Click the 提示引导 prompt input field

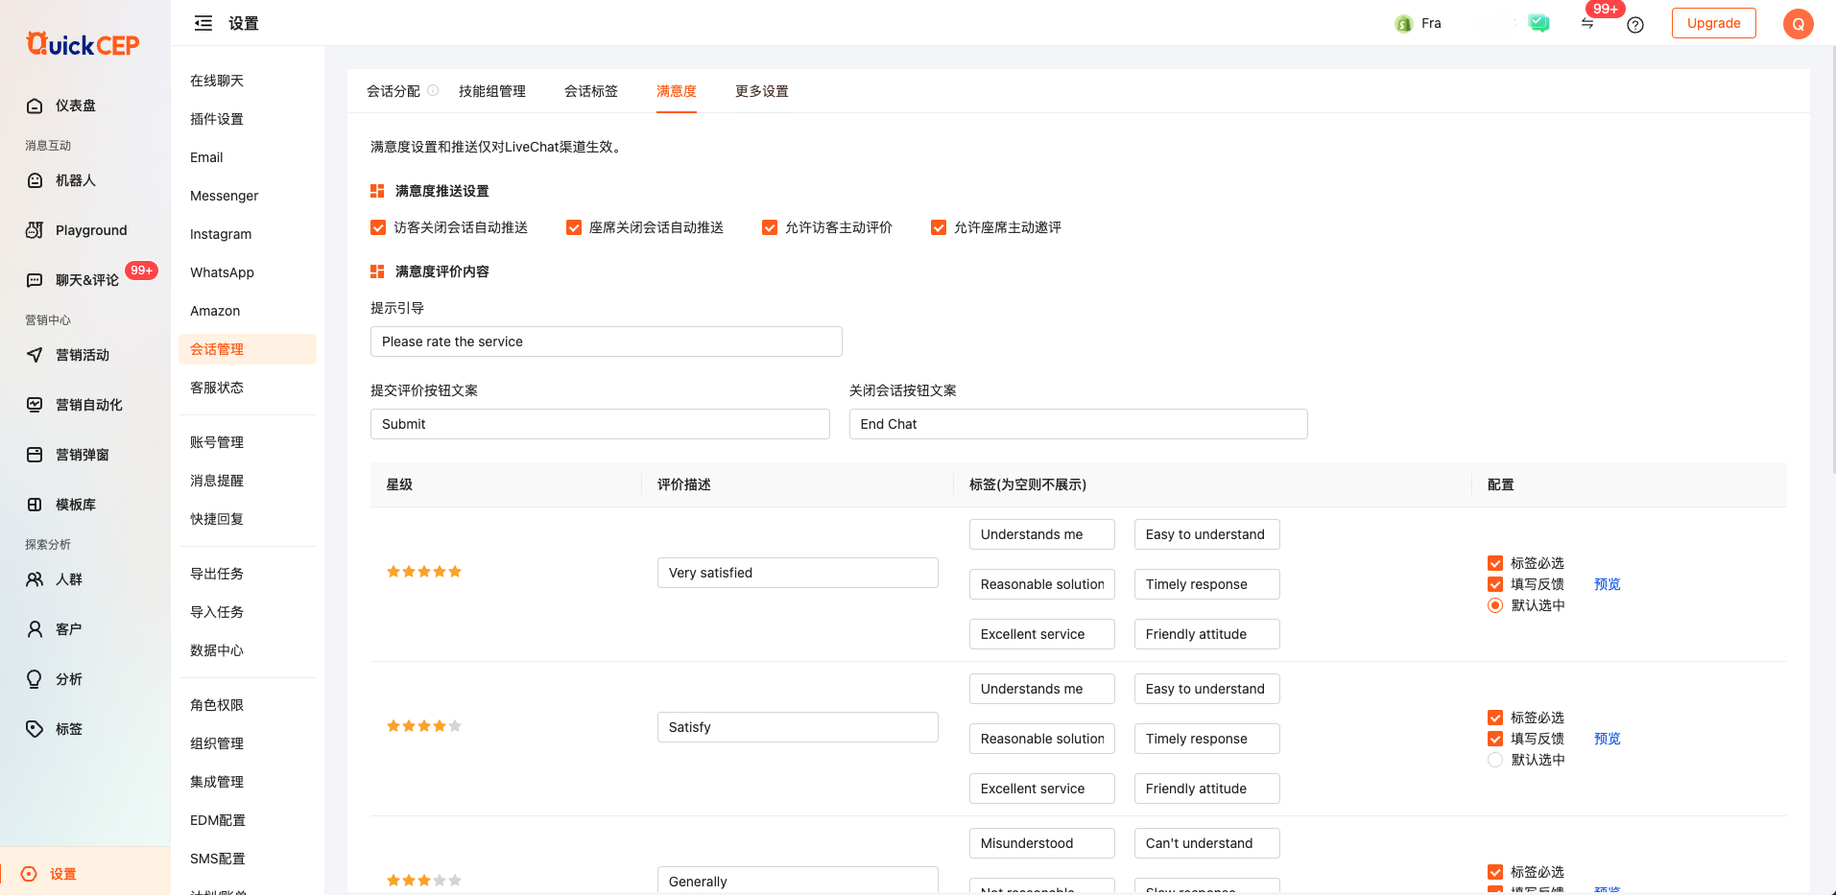click(x=607, y=342)
